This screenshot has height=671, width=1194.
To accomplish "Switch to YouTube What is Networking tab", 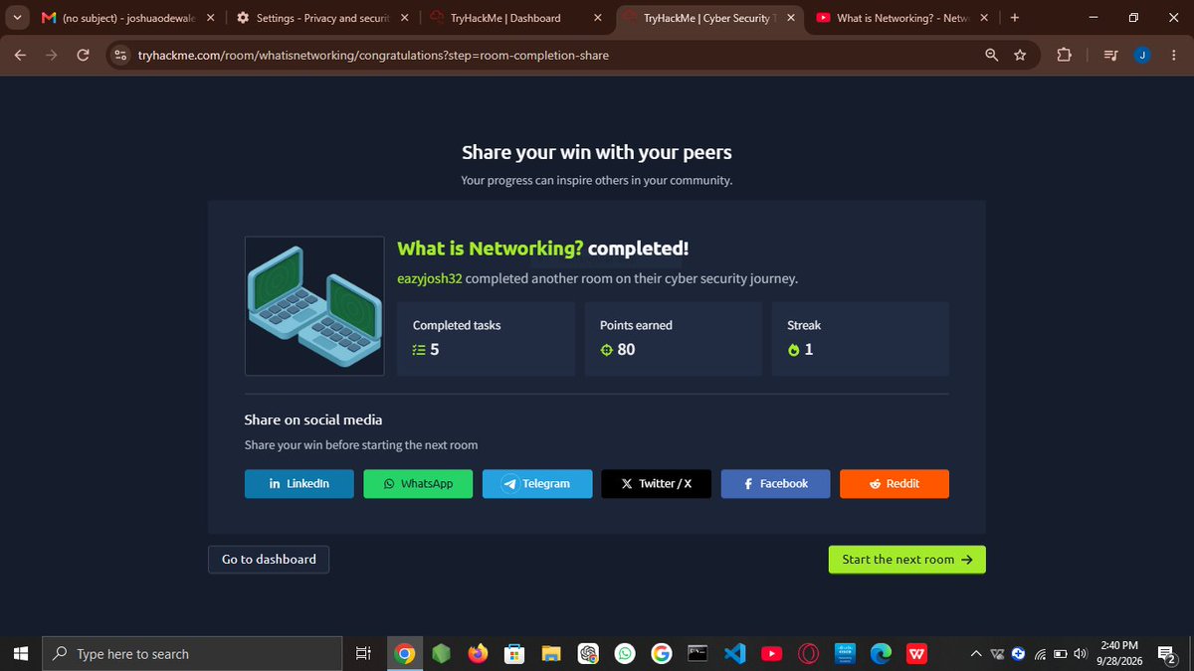I will click(903, 18).
